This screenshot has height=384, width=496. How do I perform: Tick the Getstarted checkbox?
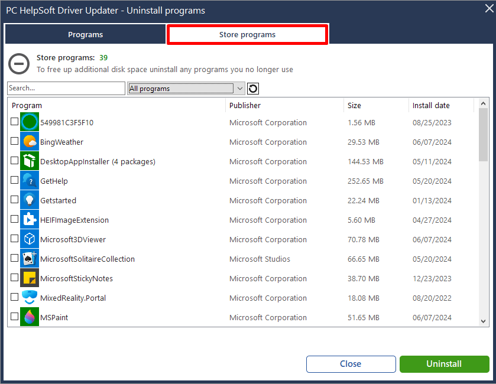tap(15, 200)
